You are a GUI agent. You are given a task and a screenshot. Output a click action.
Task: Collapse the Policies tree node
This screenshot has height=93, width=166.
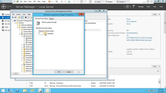(x=15, y=23)
